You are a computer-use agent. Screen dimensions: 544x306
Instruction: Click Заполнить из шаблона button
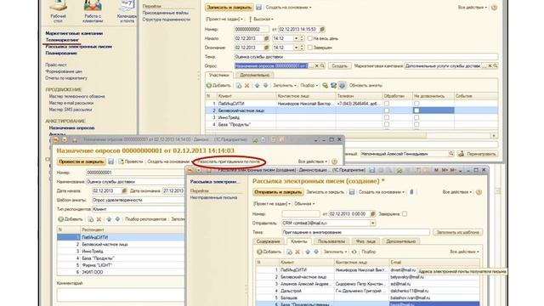click(x=457, y=232)
